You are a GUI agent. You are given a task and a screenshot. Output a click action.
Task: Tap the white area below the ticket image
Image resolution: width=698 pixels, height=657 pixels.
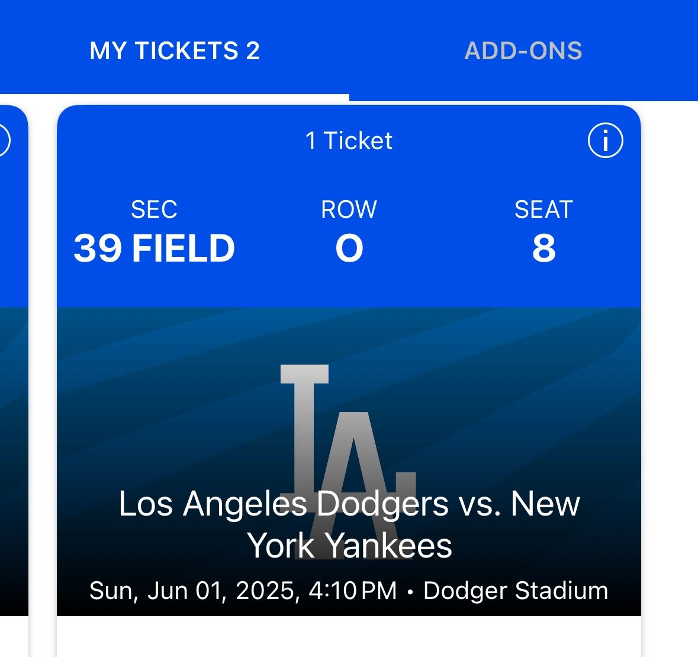click(x=349, y=637)
